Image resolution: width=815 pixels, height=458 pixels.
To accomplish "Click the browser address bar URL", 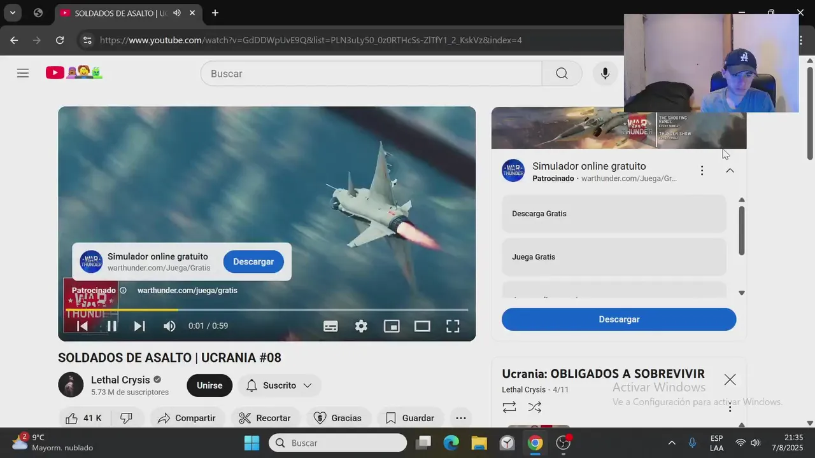I will point(311,40).
